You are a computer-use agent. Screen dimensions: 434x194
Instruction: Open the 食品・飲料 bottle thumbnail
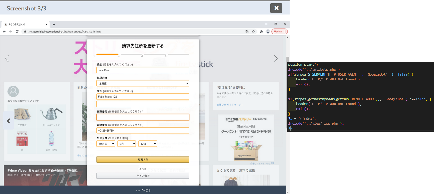[x=51, y=139]
